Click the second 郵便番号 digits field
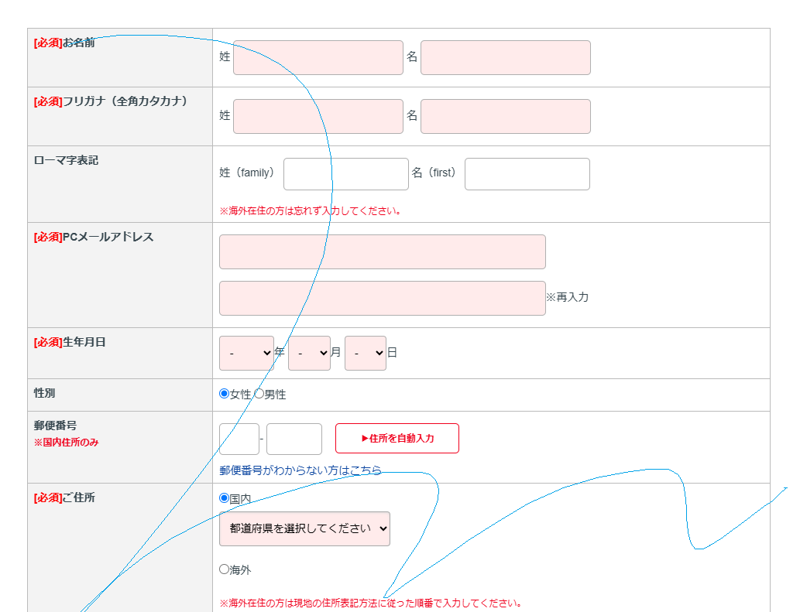 (x=294, y=439)
